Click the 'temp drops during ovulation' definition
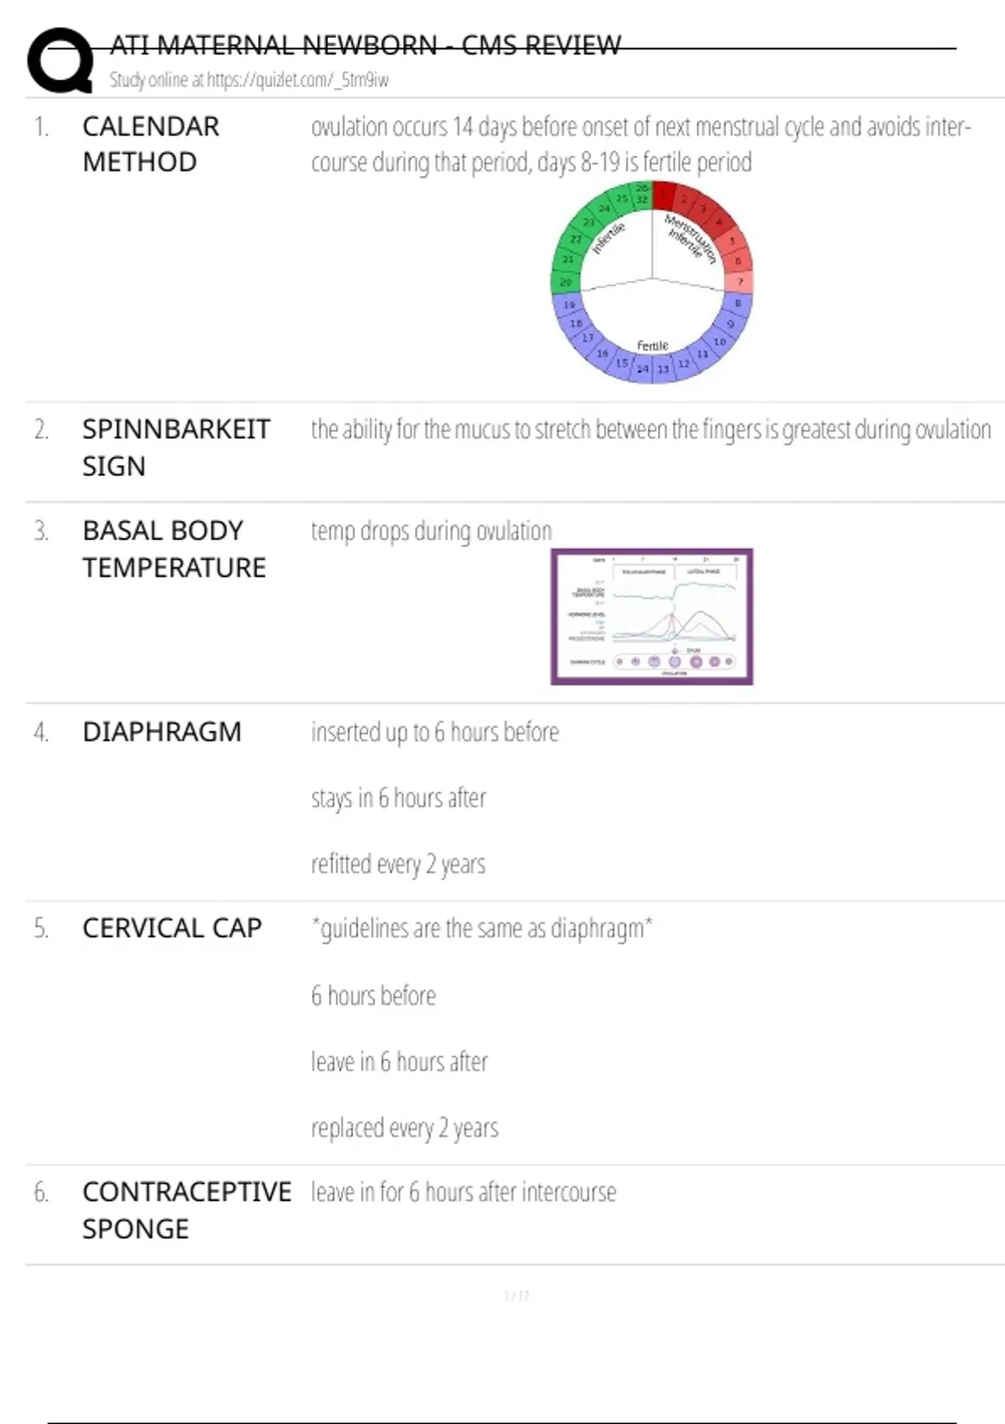The width and height of the screenshot is (1005, 1424). 431,531
